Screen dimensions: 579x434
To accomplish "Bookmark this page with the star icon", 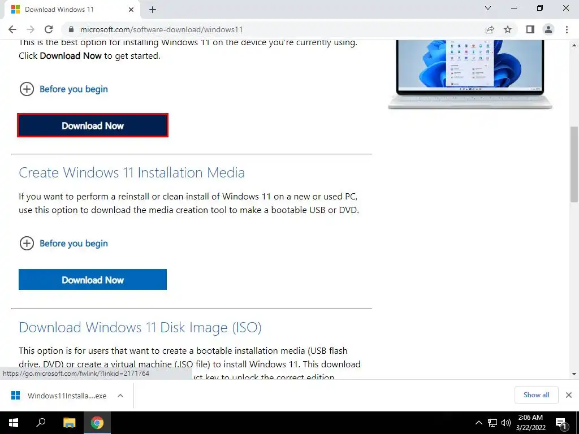I will click(x=508, y=29).
